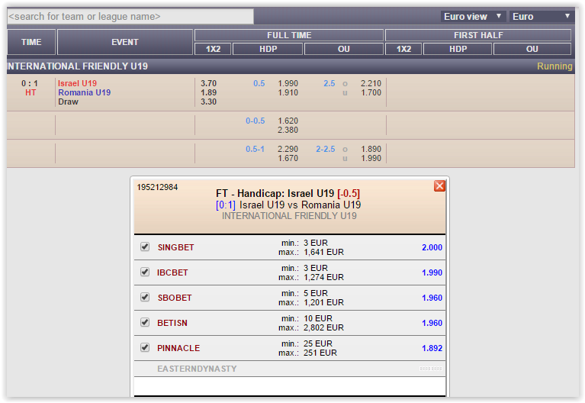Image resolution: width=585 pixels, height=403 pixels.
Task: Select the PINNACLE bookmaker name
Action: 178,348
